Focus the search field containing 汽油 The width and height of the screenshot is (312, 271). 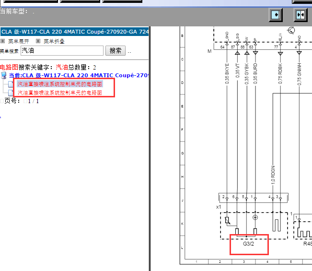click(x=62, y=50)
